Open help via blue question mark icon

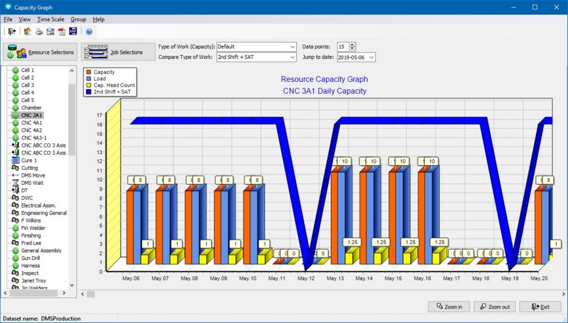click(x=89, y=31)
